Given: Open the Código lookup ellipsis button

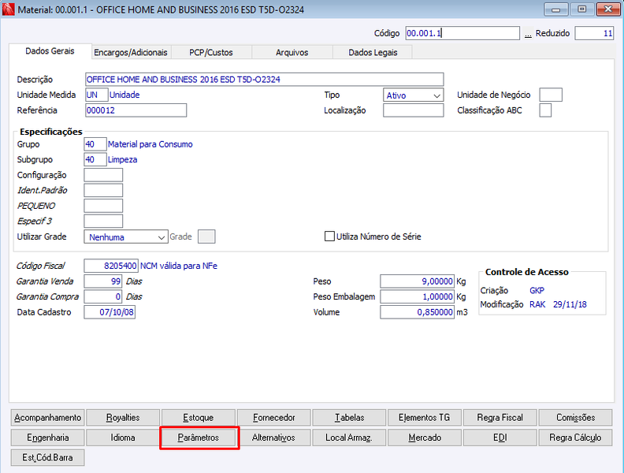Looking at the screenshot, I should tap(528, 34).
